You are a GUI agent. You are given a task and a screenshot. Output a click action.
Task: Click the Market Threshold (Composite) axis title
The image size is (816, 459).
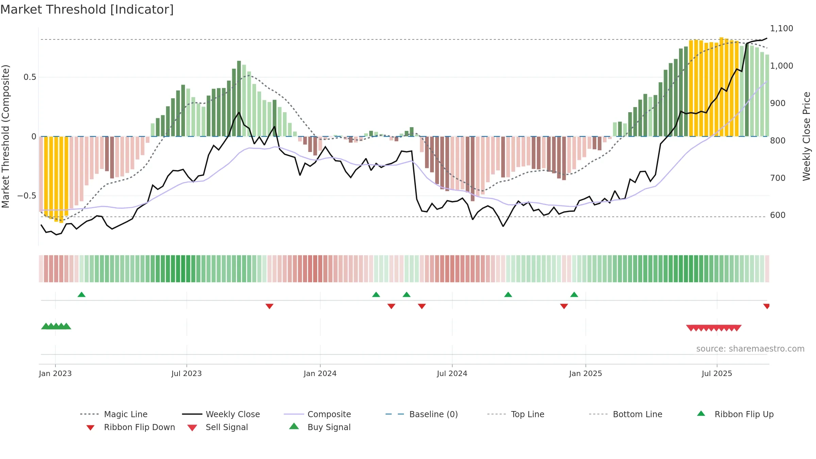[x=5, y=136]
